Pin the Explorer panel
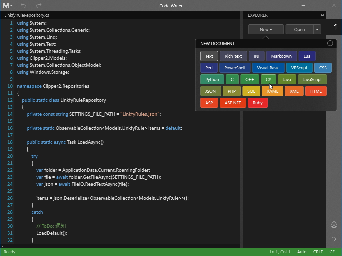This screenshot has width=342, height=256. (322, 15)
